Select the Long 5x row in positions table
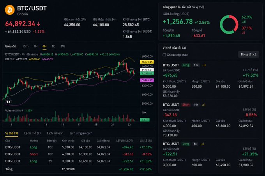Screen dimensions: 265x176 [79, 161]
